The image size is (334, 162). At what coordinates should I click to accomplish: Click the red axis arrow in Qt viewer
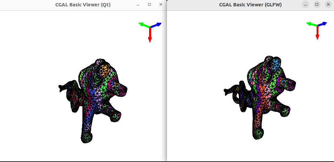click(x=150, y=35)
